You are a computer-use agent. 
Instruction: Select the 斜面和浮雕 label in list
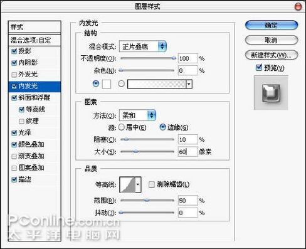coord(34,98)
